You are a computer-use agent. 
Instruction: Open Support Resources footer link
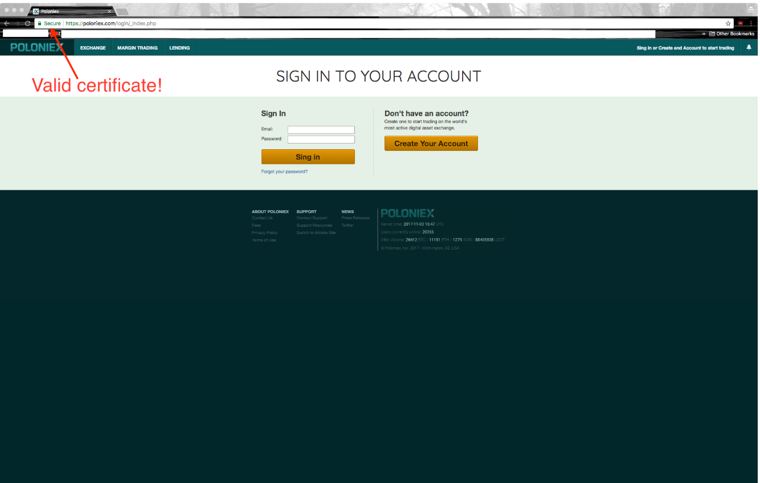[314, 226]
